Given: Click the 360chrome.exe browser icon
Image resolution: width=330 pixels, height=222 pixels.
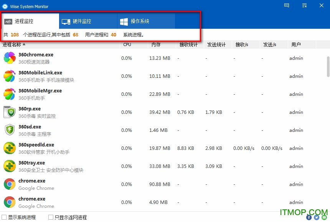Looking at the screenshot, I should [x=9, y=58].
